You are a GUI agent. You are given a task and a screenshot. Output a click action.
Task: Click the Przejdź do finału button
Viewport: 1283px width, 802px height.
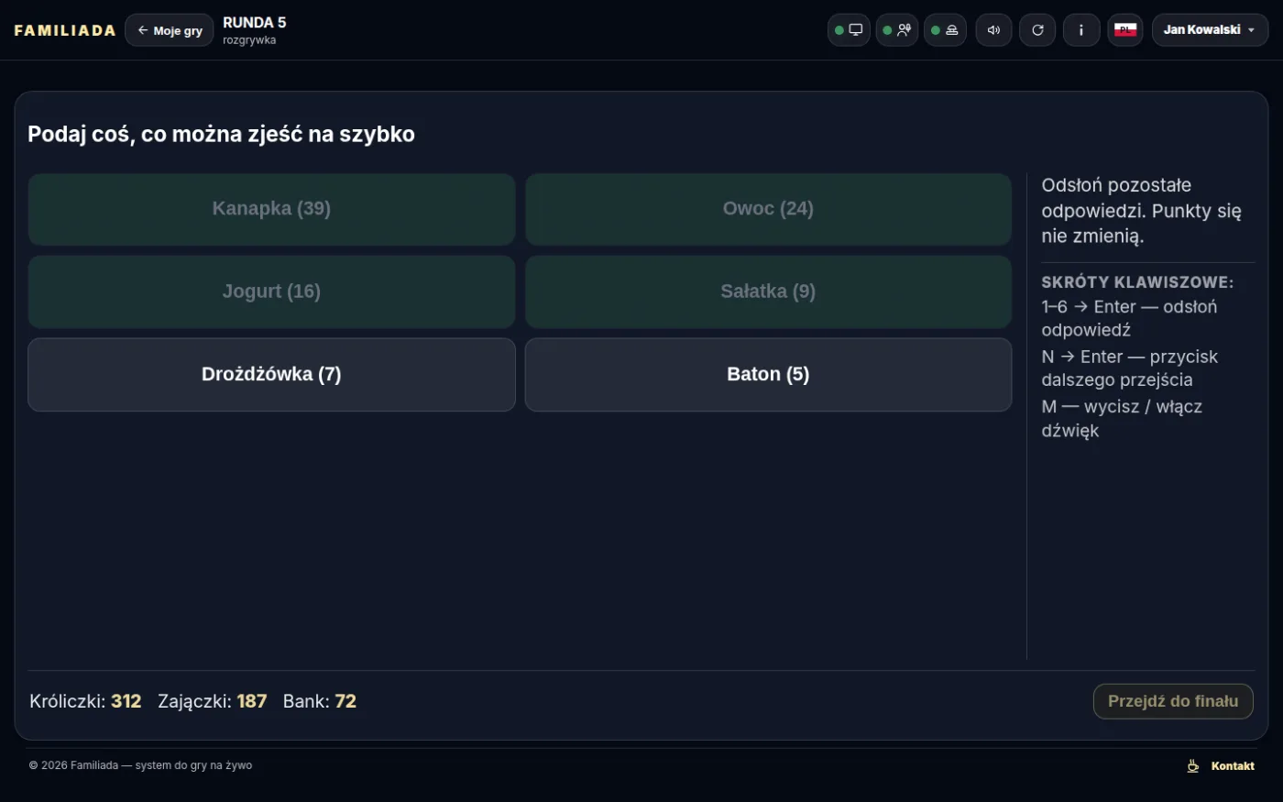pyautogui.click(x=1173, y=701)
